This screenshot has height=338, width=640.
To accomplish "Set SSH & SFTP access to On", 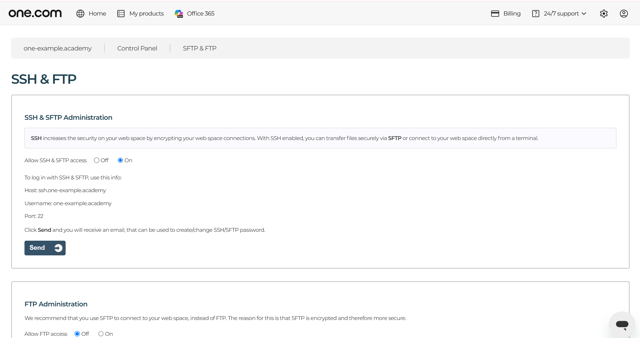I will 120,160.
